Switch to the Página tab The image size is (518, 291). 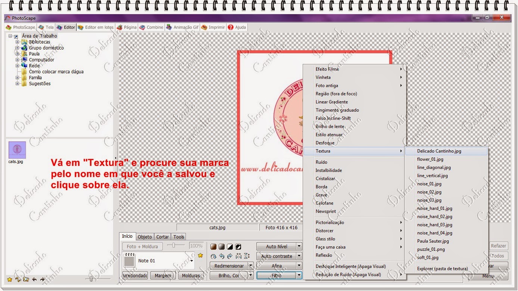click(127, 27)
